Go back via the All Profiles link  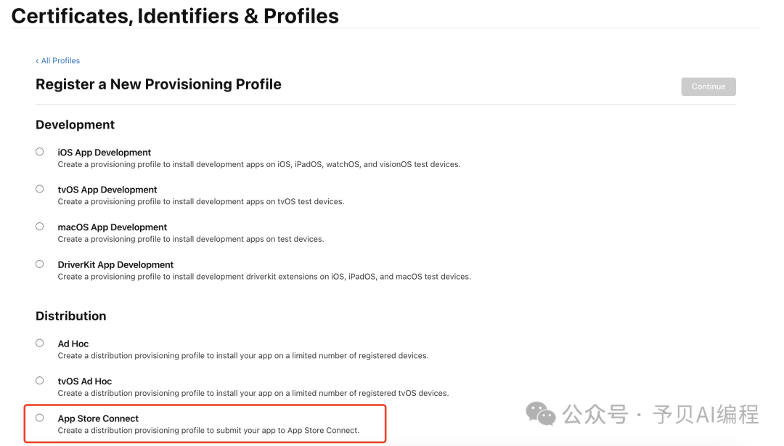[60, 61]
